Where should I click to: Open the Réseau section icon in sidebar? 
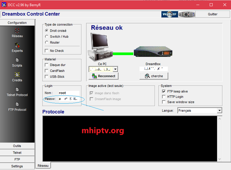point(17,30)
